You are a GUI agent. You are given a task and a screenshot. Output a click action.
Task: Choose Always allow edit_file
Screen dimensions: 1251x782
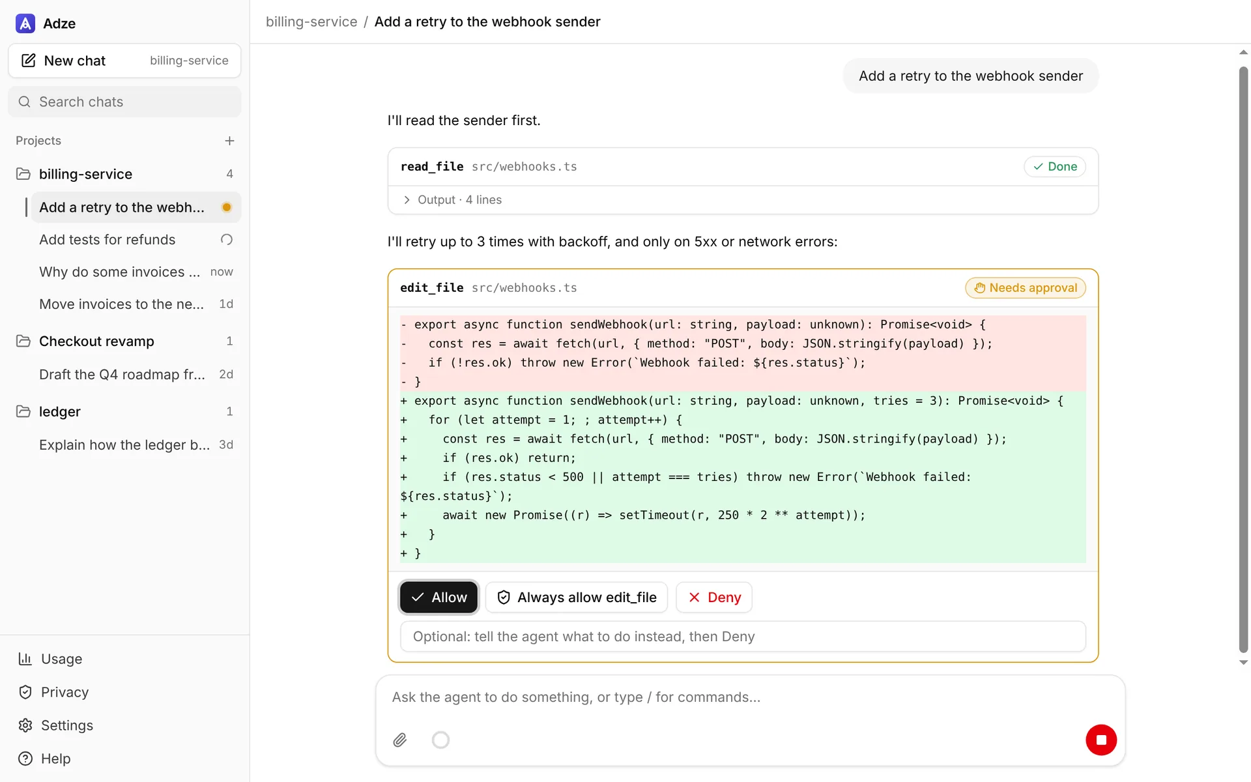pos(577,598)
